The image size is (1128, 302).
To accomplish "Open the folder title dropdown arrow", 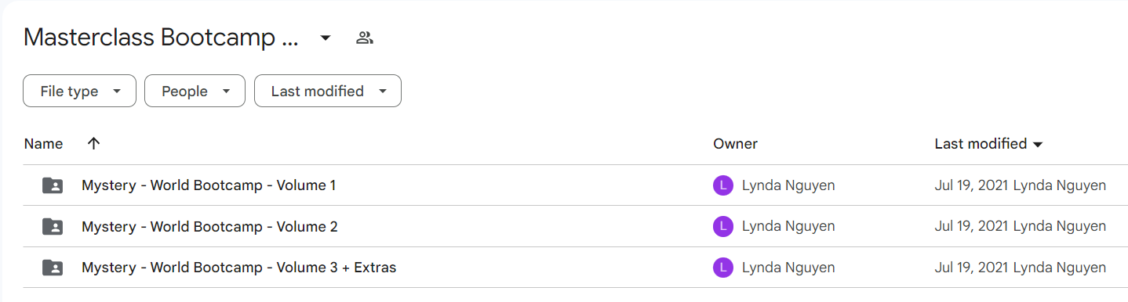I will tap(326, 38).
